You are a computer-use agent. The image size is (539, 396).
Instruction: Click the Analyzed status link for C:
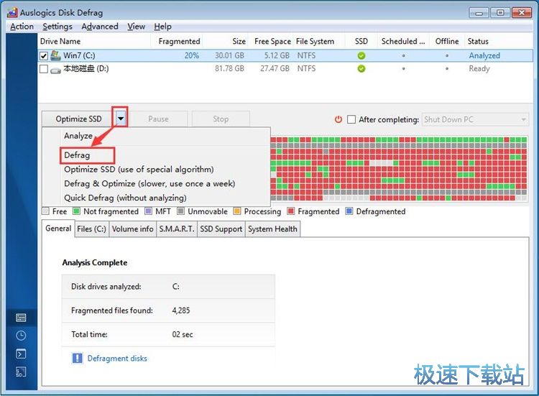[484, 55]
